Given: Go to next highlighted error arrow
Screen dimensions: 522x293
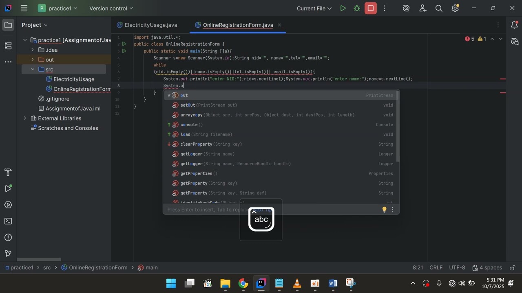Looking at the screenshot, I should [x=501, y=39].
